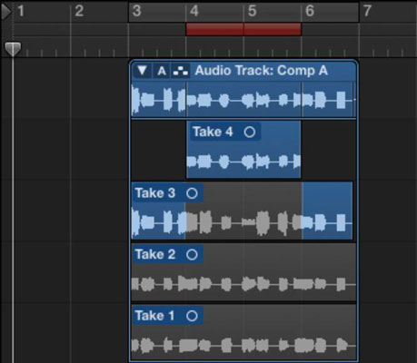417x363 pixels.
Task: Toggle the Quick Swipe Comping icon
Action: [181, 71]
